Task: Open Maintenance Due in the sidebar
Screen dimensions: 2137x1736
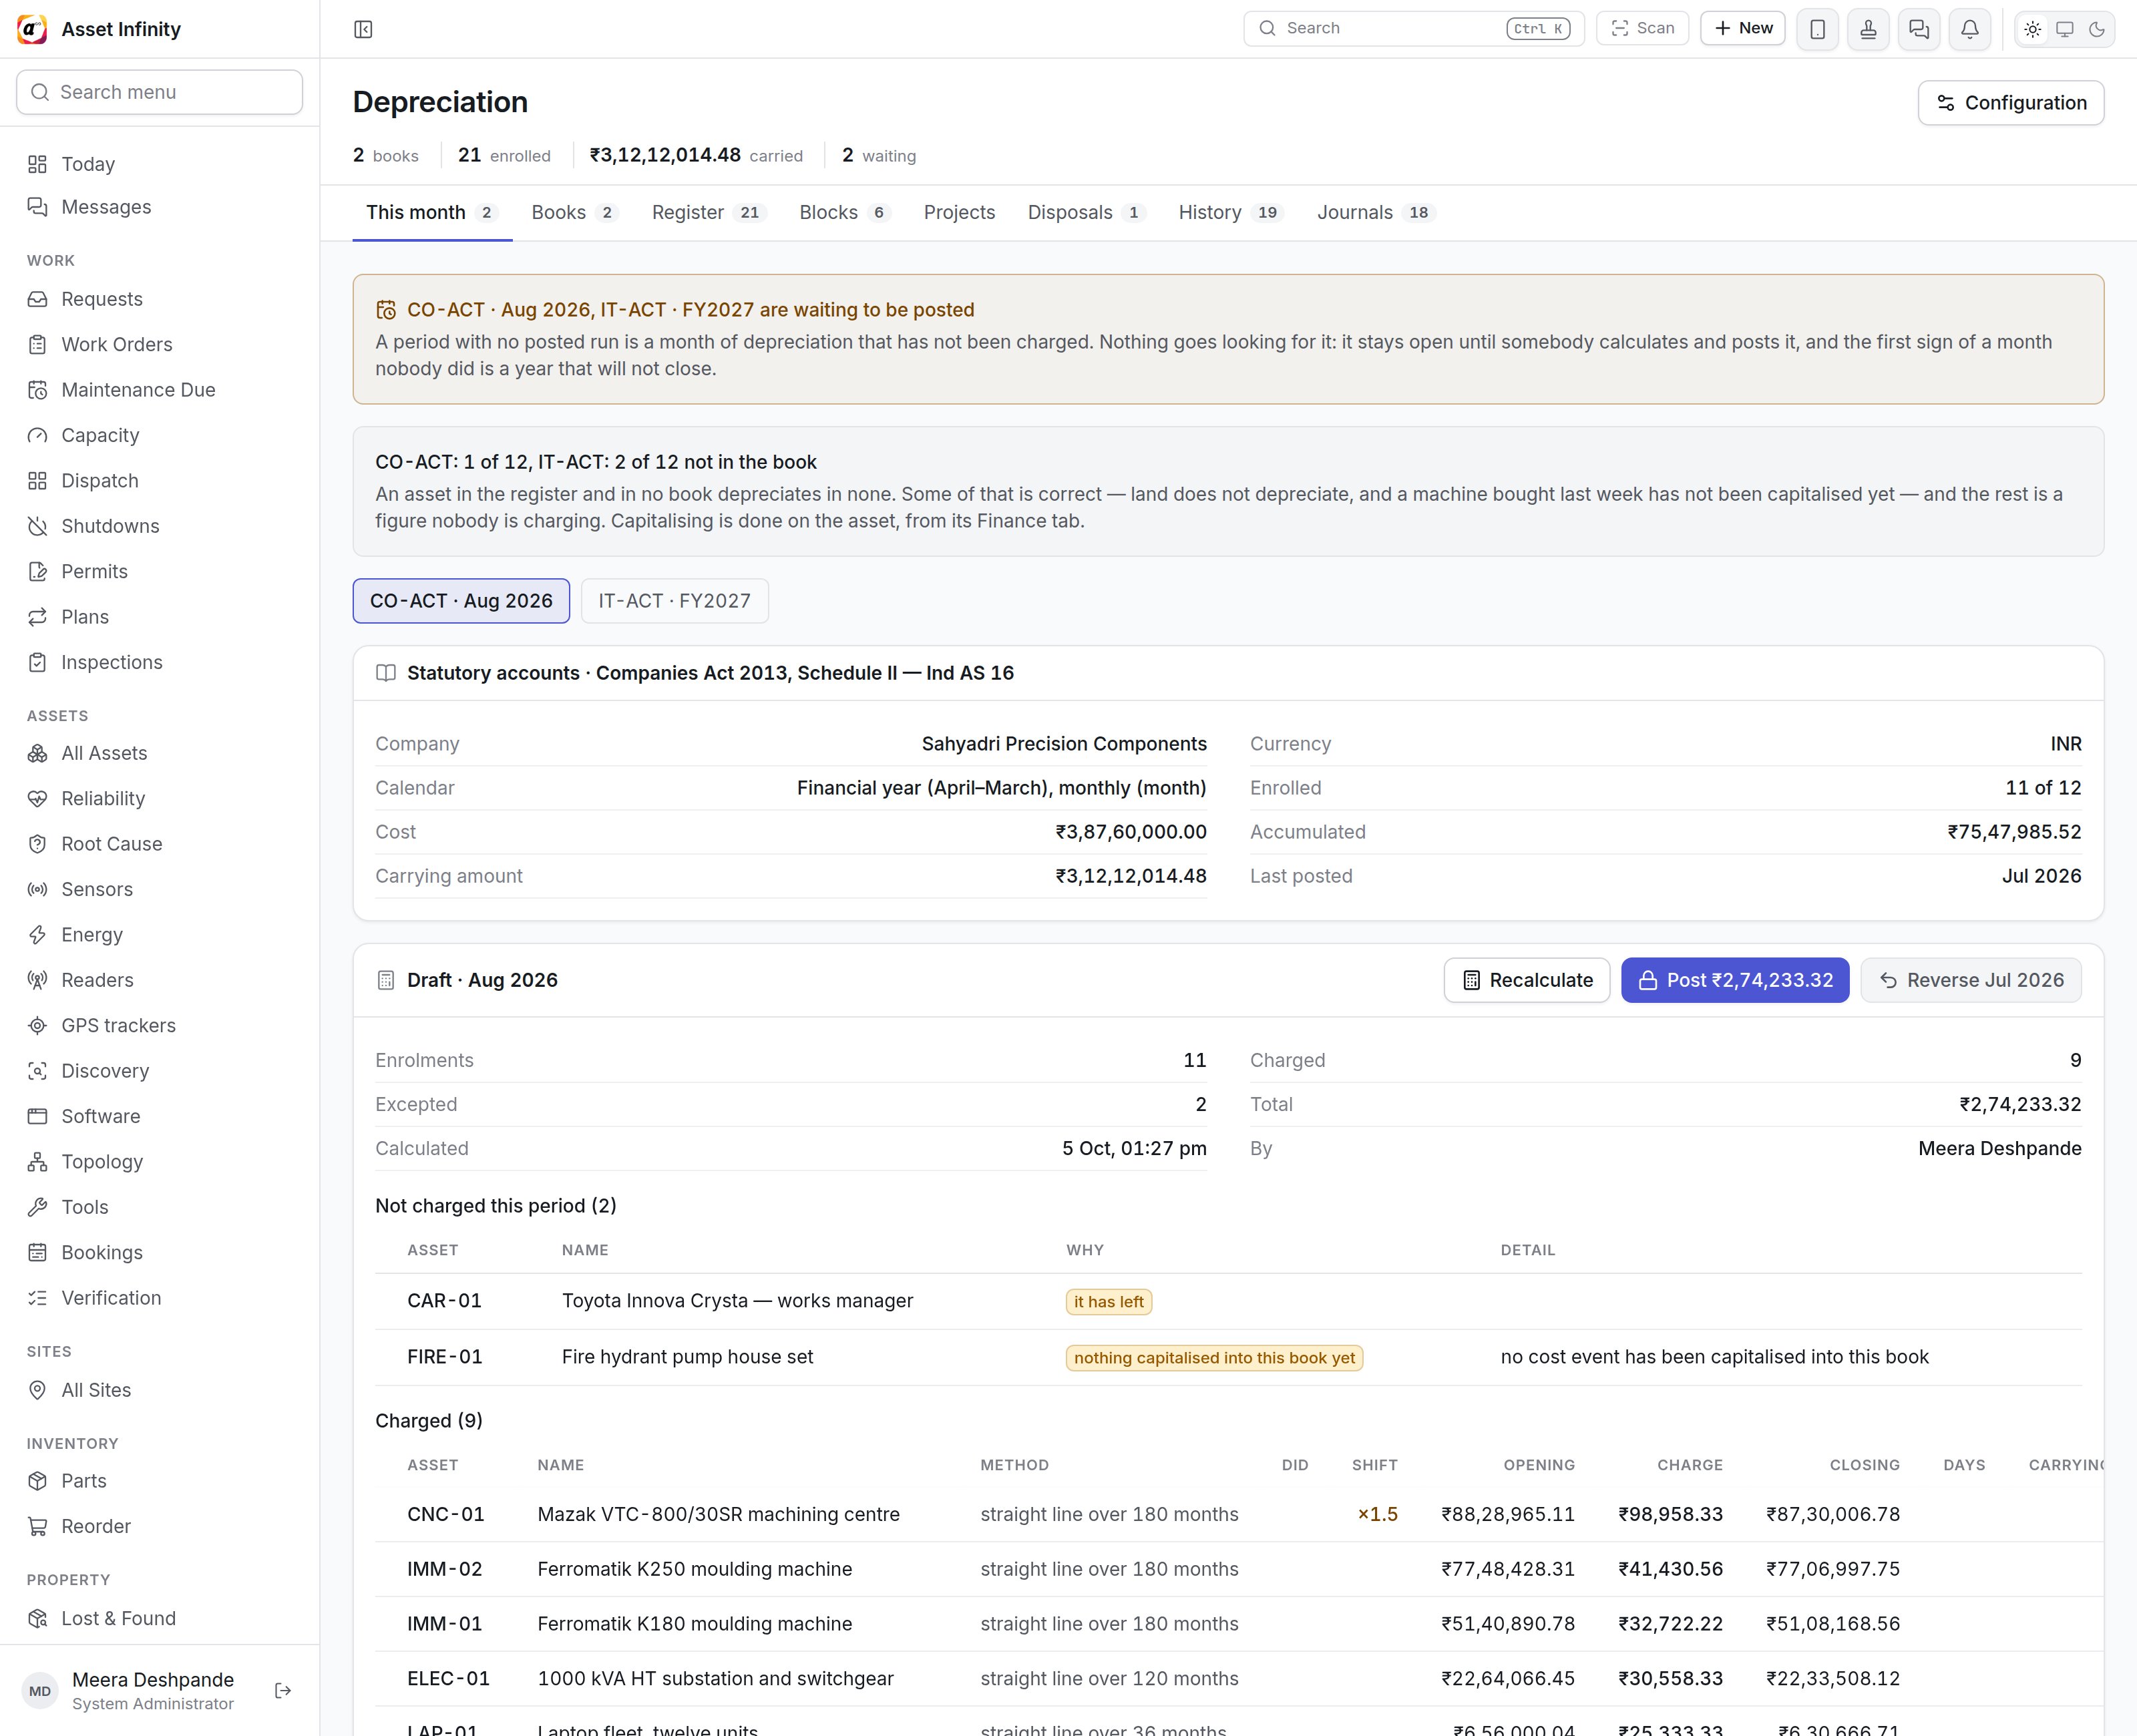Action: [160, 390]
